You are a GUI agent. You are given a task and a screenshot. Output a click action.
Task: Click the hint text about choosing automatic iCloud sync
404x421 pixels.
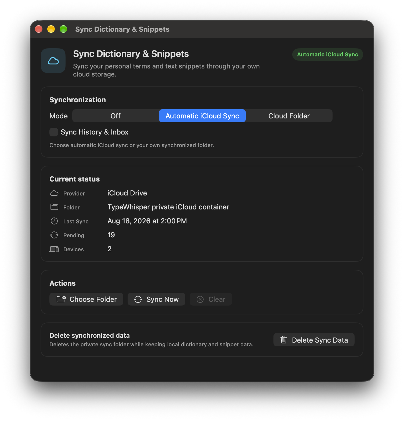[132, 145]
